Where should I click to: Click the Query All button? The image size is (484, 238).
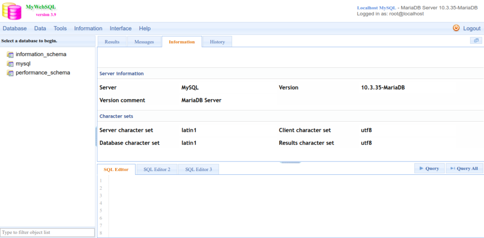[464, 168]
